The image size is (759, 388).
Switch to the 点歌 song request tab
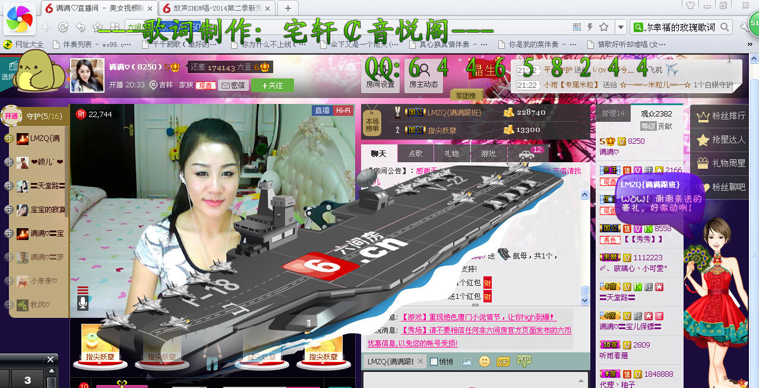click(x=416, y=153)
